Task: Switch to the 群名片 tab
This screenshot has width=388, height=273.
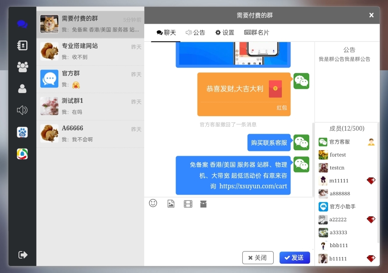Action: click(257, 33)
